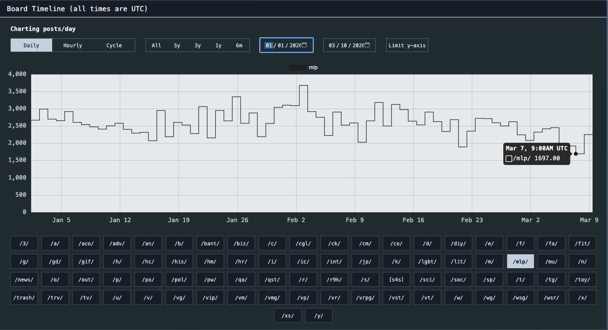Switch to the Daily view
608x330 pixels.
[31, 45]
